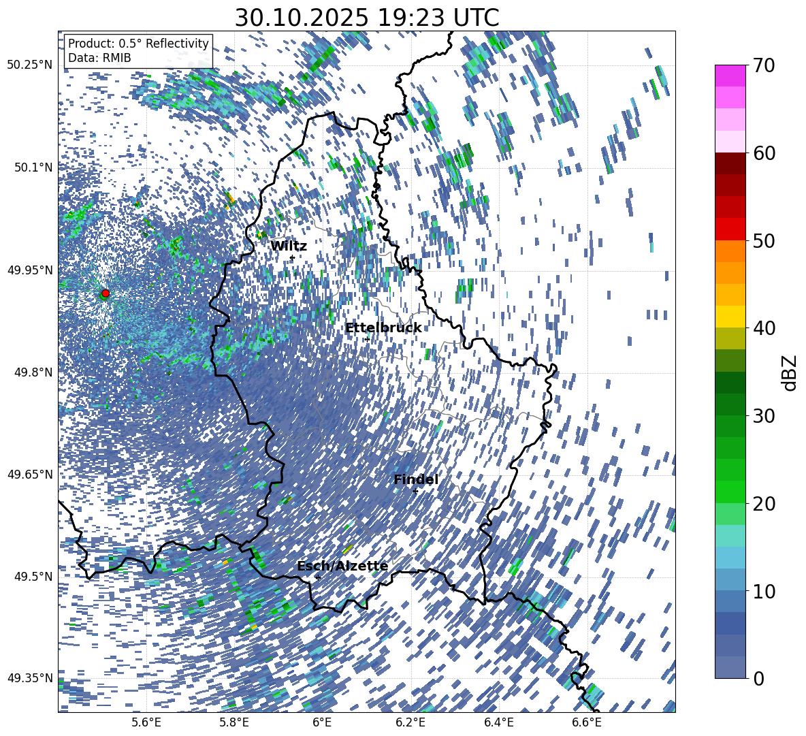Viewport: 806px width, 736px height.
Task: Click the Wiltz cross marker
Action: pyautogui.click(x=293, y=258)
